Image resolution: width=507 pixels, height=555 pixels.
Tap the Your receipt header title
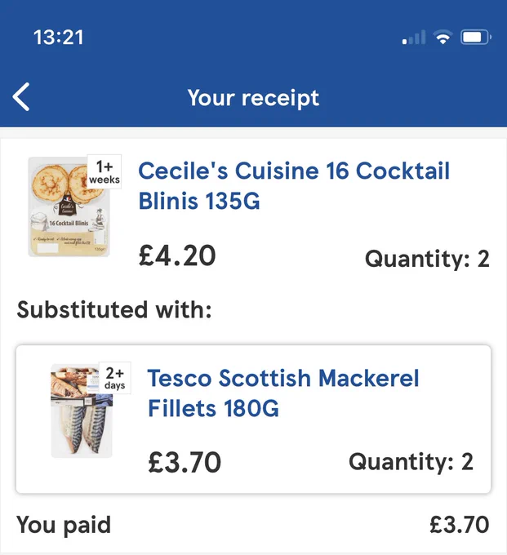(253, 98)
